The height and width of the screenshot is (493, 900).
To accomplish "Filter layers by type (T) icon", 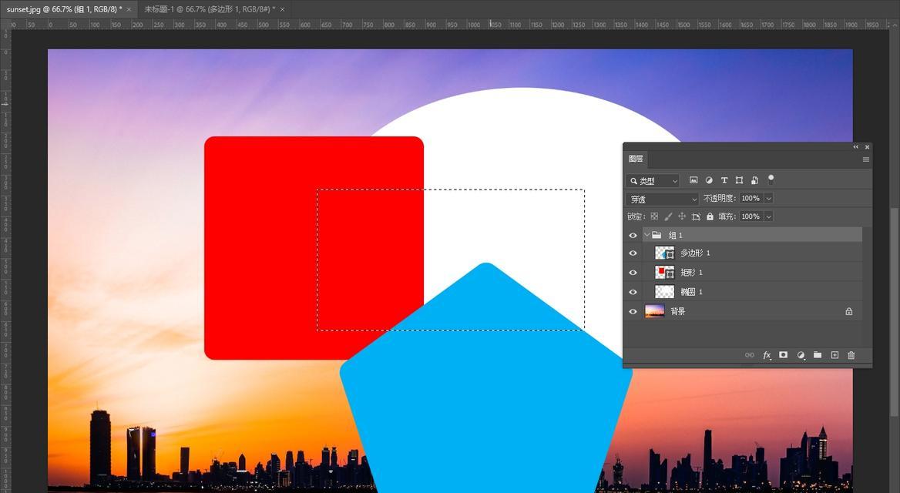I will 724,180.
